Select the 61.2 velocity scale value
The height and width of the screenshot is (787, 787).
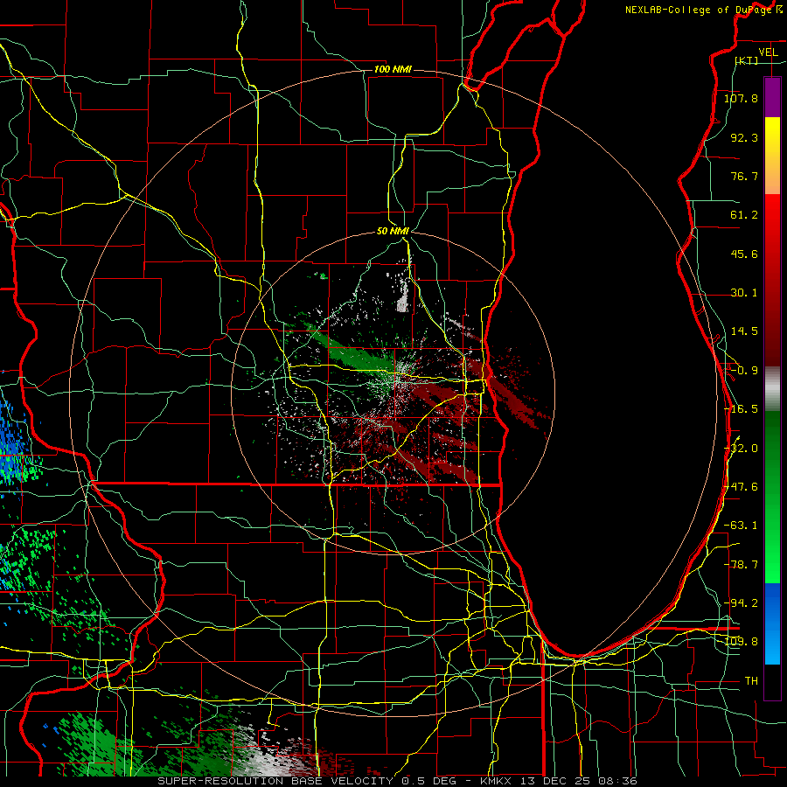[x=744, y=214]
